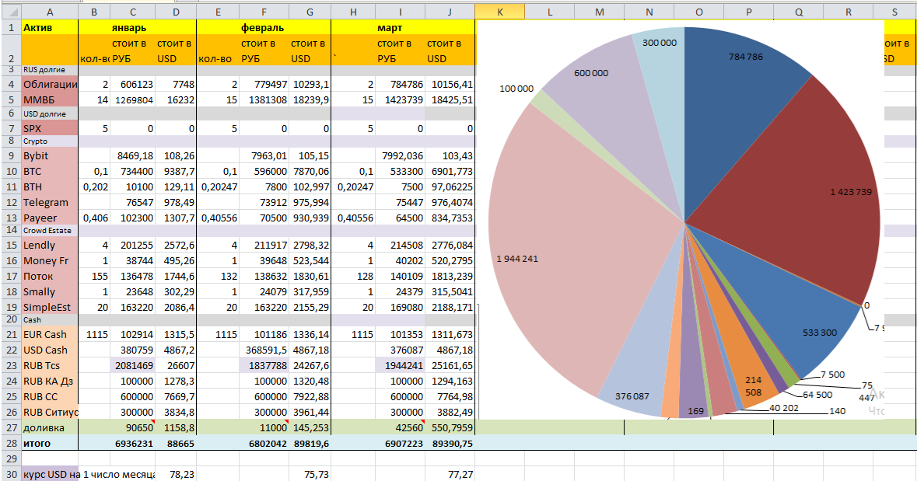Screen dimensions: 917x481
Task: Select the 'SimpleEst' row label
Action: pos(50,307)
